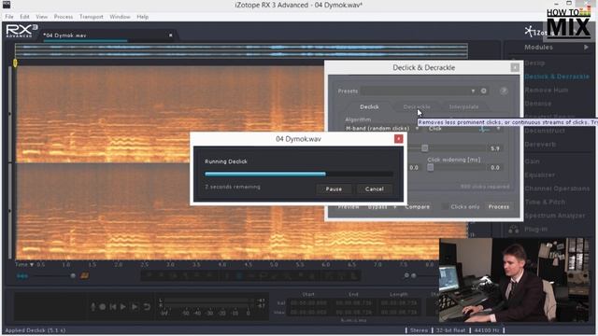Image resolution: width=598 pixels, height=336 pixels.
Task: Open the Dereverb module
Action: pos(540,145)
